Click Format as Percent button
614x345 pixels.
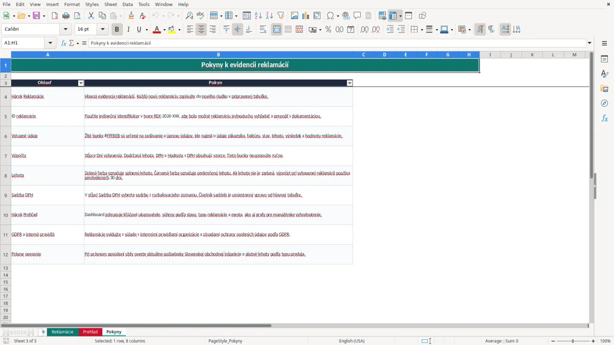328,30
